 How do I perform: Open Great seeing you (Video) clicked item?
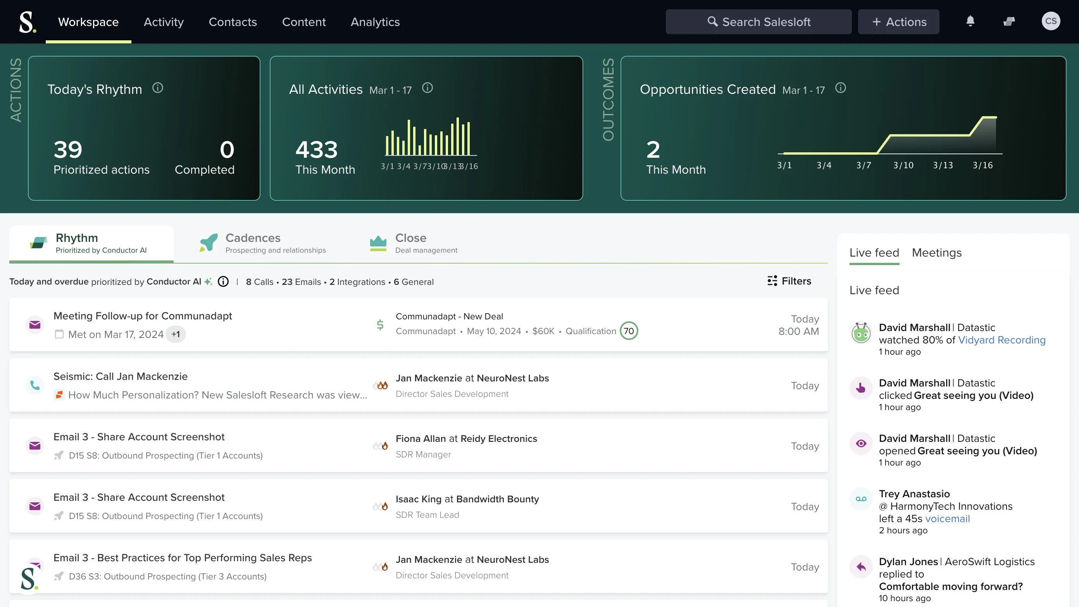click(x=974, y=395)
